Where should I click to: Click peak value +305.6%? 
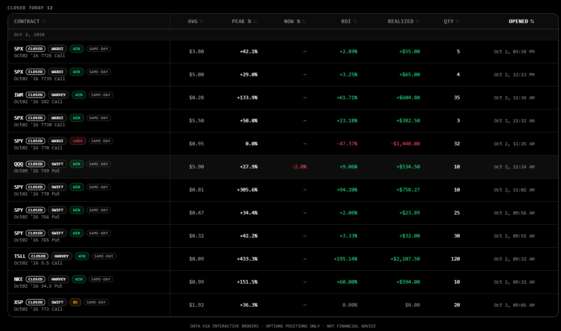click(247, 190)
